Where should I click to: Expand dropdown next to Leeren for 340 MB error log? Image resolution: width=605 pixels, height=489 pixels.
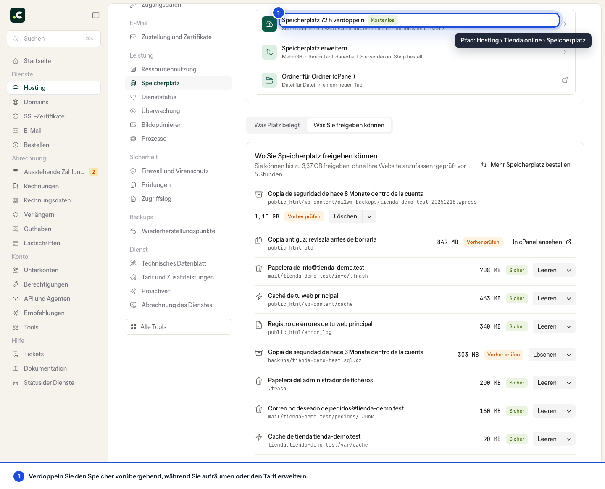point(569,326)
